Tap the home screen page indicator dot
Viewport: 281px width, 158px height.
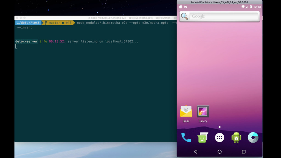[220, 127]
